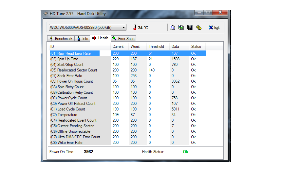Viewport: 283px width, 177px height.
Task: Click threshold value 140 for Reallocated Sector Count
Action: click(x=152, y=70)
